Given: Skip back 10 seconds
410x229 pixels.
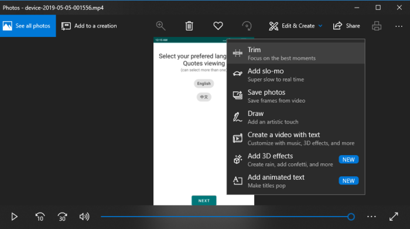Looking at the screenshot, I should 40,217.
